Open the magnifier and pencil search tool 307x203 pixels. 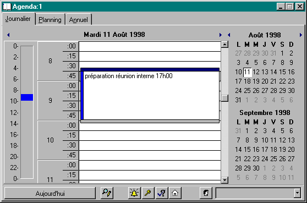pyautogui.click(x=107, y=193)
